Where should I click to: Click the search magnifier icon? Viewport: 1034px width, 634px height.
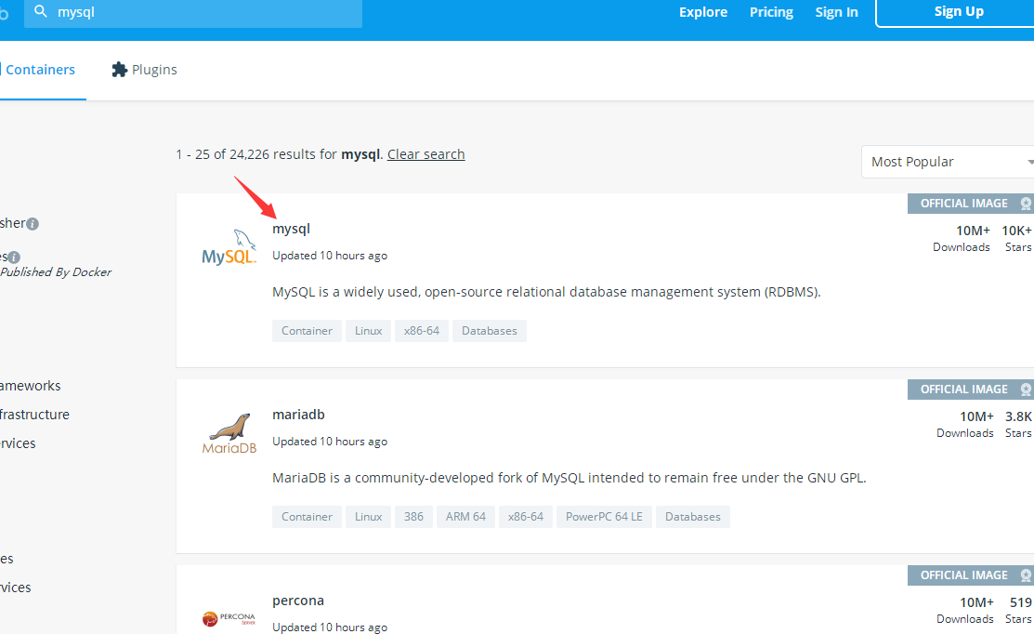(41, 11)
